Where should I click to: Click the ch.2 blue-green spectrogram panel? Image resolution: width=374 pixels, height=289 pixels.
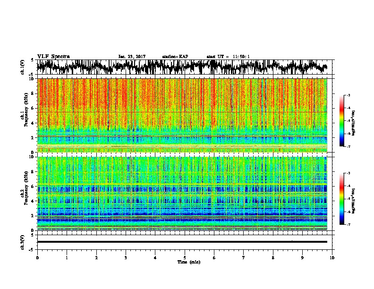pyautogui.click(x=182, y=194)
